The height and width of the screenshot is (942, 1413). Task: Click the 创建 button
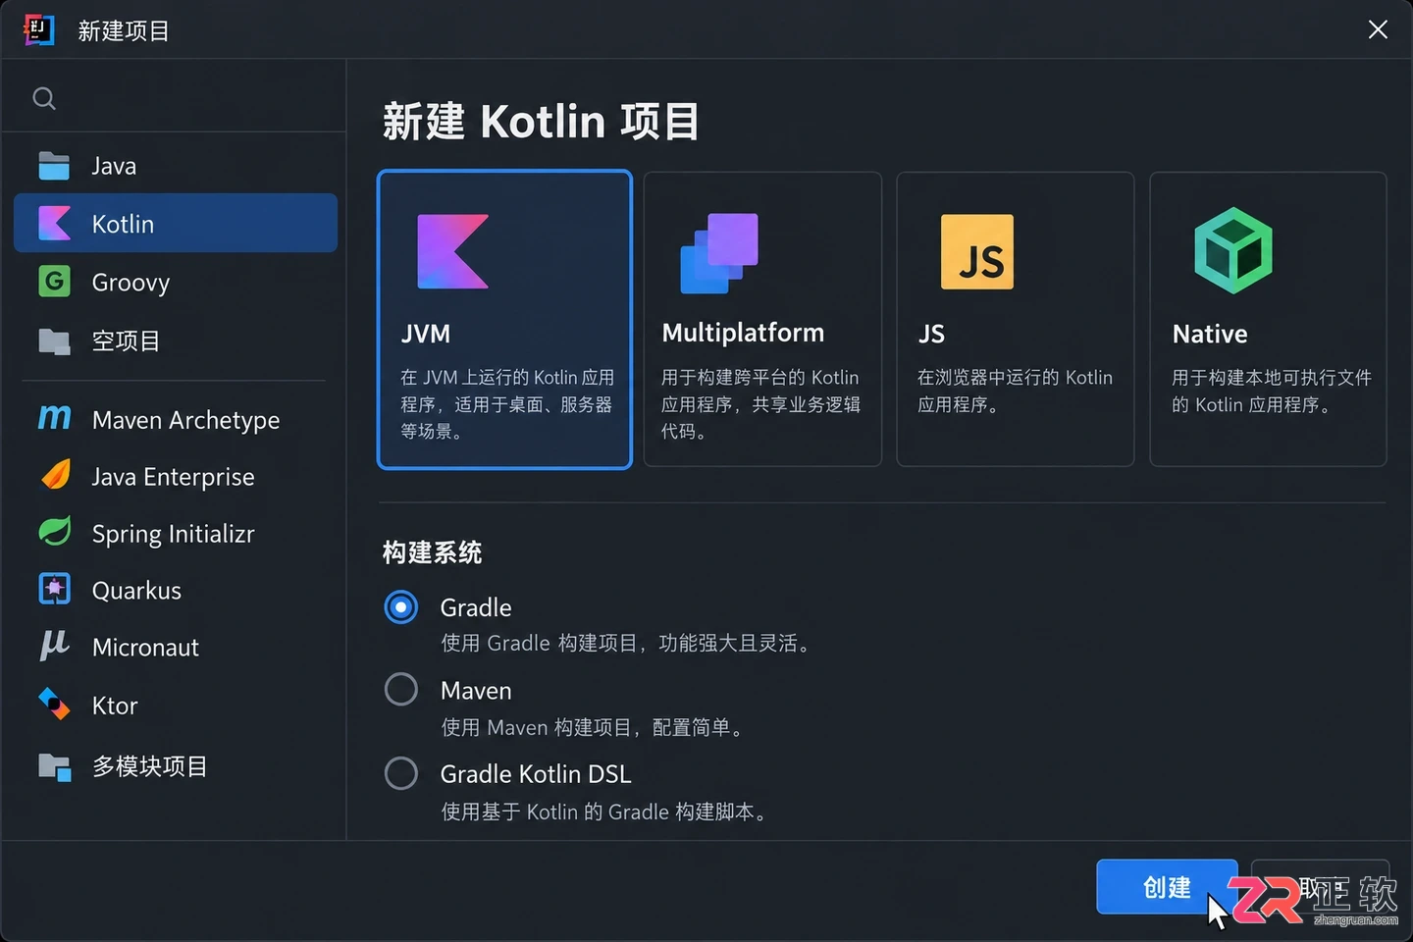[x=1167, y=887]
